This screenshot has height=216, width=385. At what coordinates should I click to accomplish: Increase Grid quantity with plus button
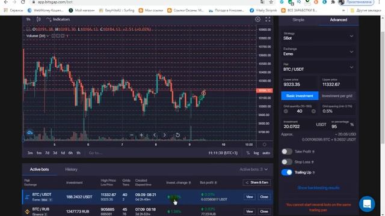click(x=313, y=111)
